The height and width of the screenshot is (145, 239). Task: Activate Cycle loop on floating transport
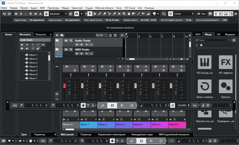102,105
